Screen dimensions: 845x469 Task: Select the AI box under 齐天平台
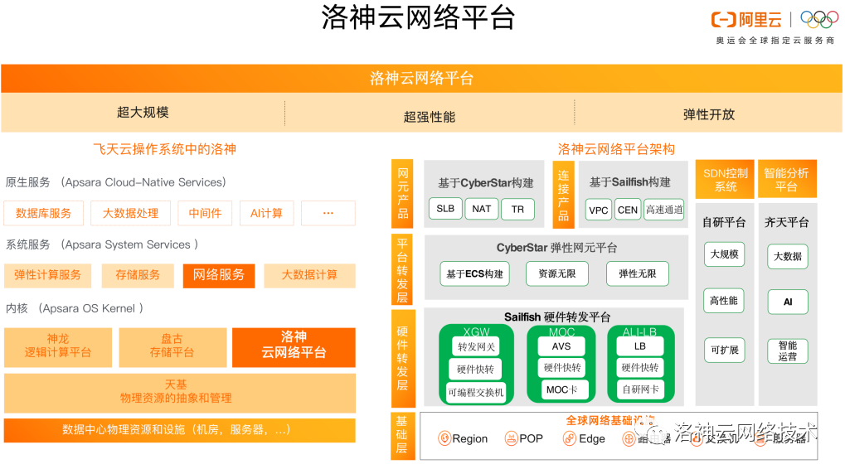(x=788, y=302)
